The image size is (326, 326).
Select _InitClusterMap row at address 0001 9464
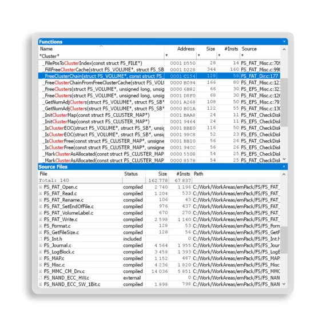tap(159, 121)
